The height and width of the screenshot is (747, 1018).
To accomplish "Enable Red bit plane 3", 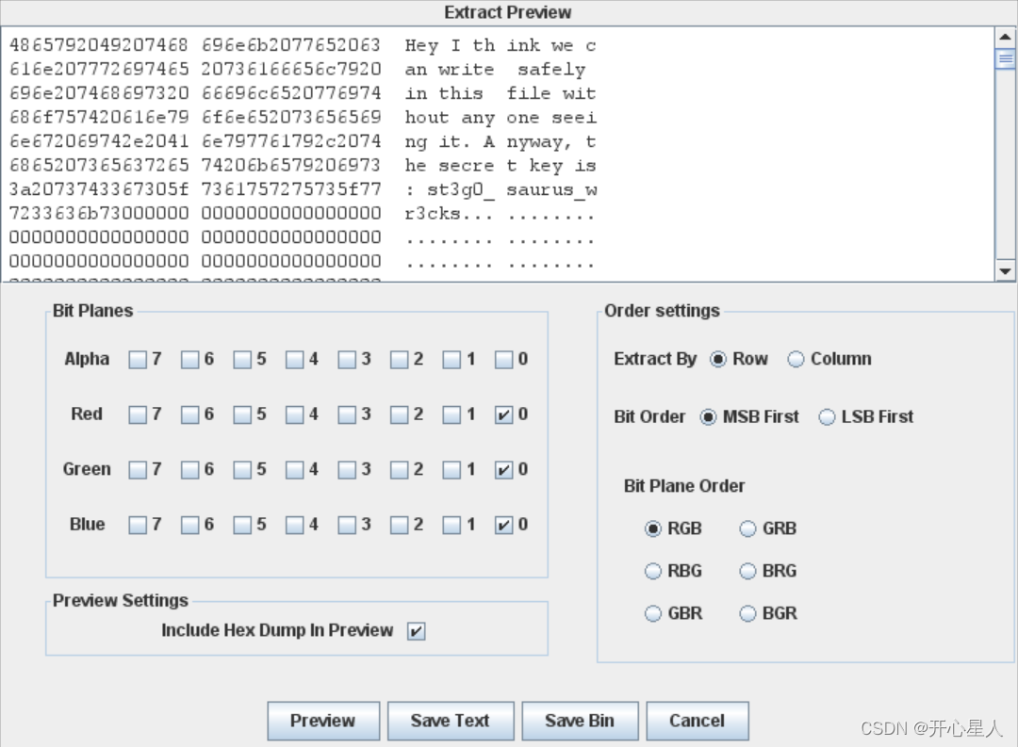I will tap(347, 414).
